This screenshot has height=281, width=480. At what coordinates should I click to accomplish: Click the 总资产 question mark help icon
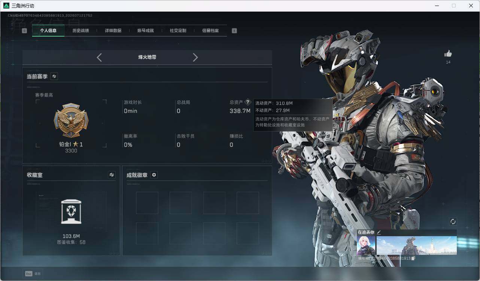[247, 102]
